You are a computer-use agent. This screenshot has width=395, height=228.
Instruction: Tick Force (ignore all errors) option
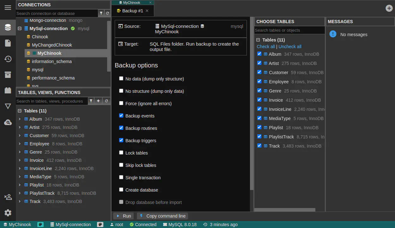pyautogui.click(x=121, y=103)
